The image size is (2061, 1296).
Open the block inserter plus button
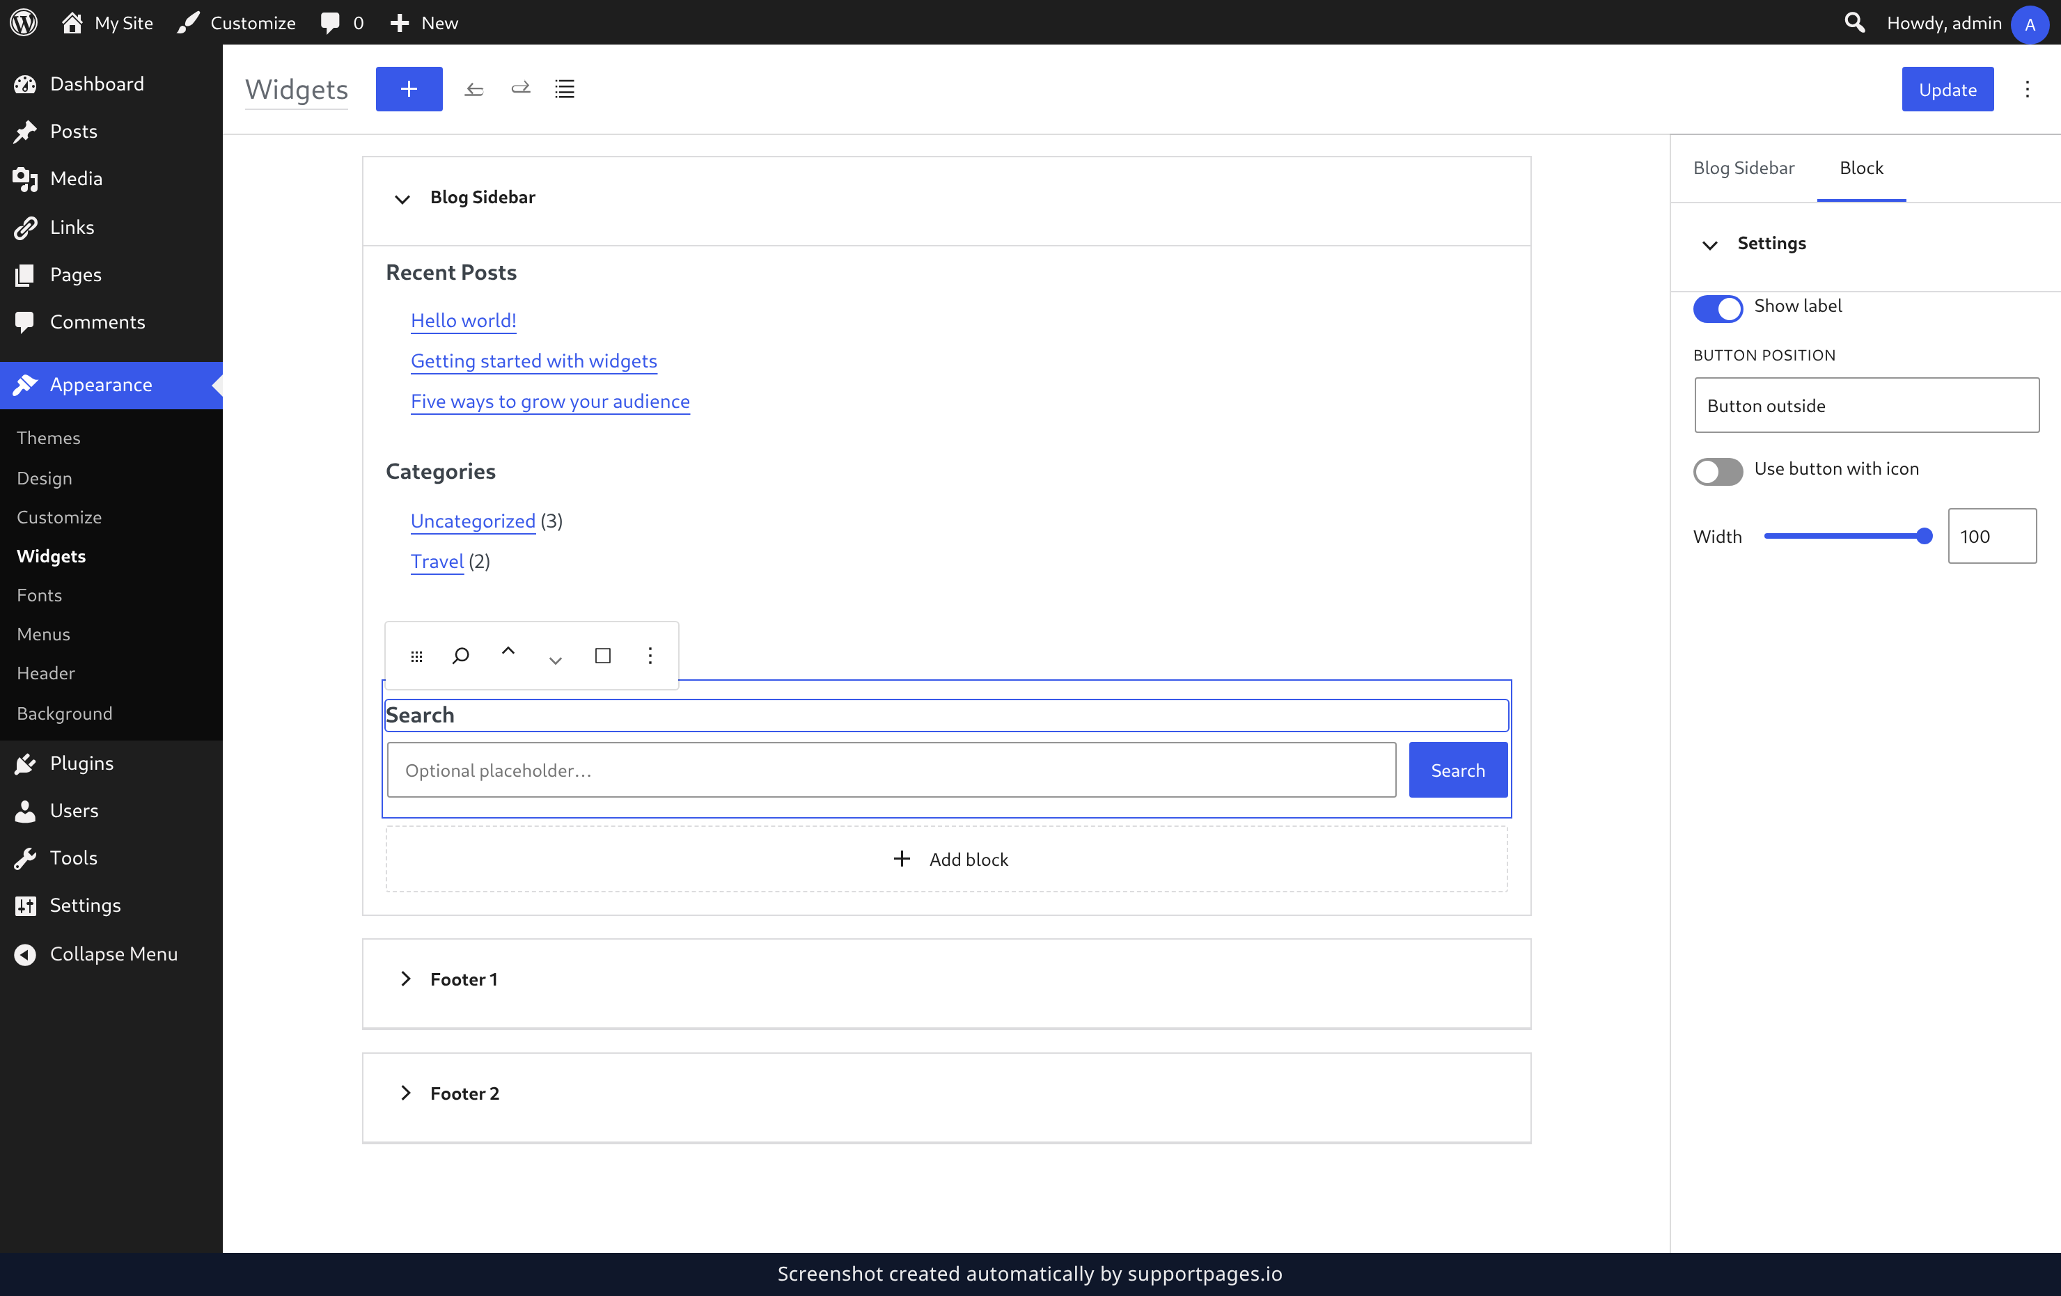tap(408, 89)
